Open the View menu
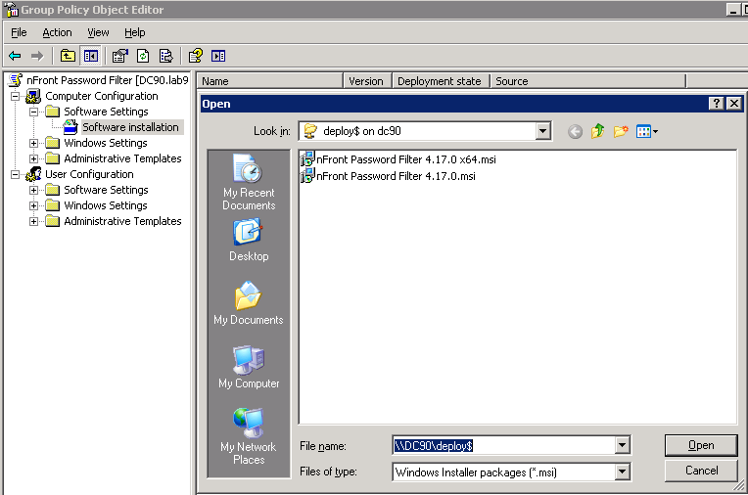 pos(98,32)
